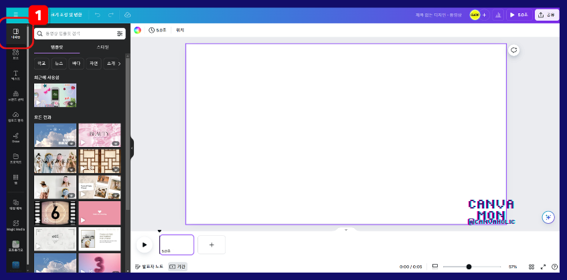Select the Draw tool in sidebar
The width and height of the screenshot is (567, 280).
(15, 138)
